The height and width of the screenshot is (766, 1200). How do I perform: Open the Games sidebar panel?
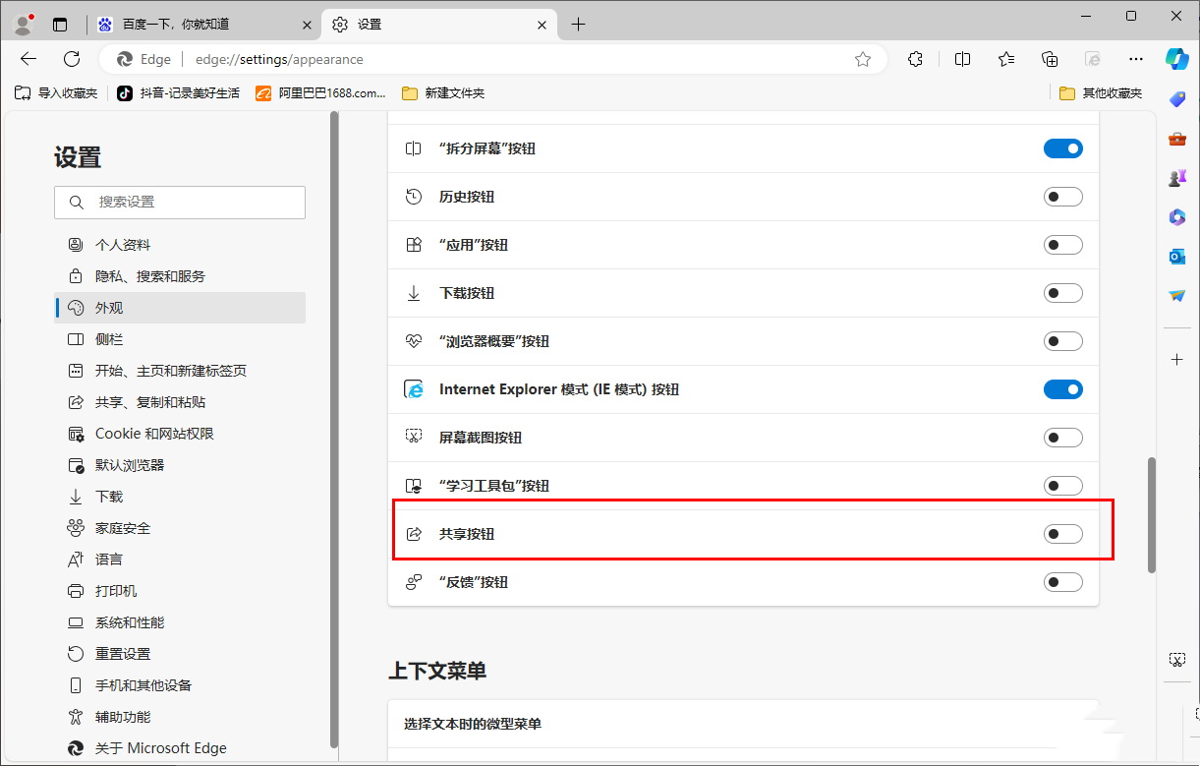(x=1176, y=177)
